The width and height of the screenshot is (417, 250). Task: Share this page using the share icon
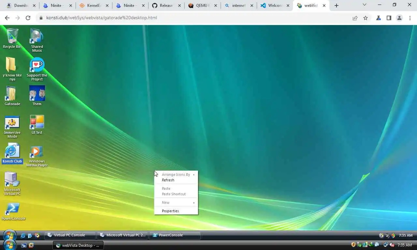pyautogui.click(x=355, y=18)
